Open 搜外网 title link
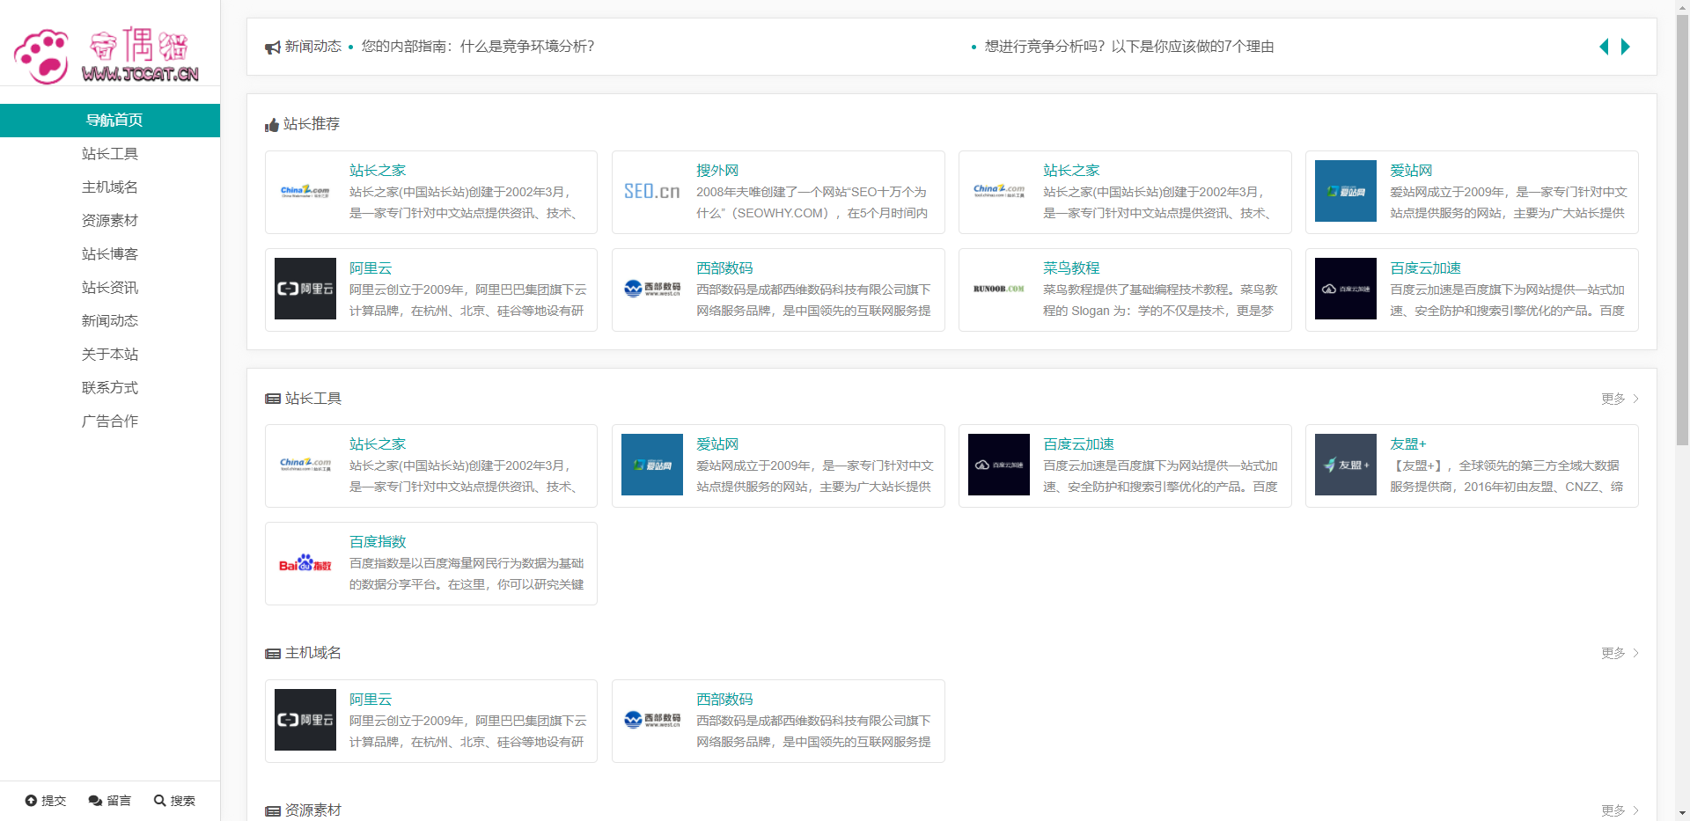 [x=717, y=171]
